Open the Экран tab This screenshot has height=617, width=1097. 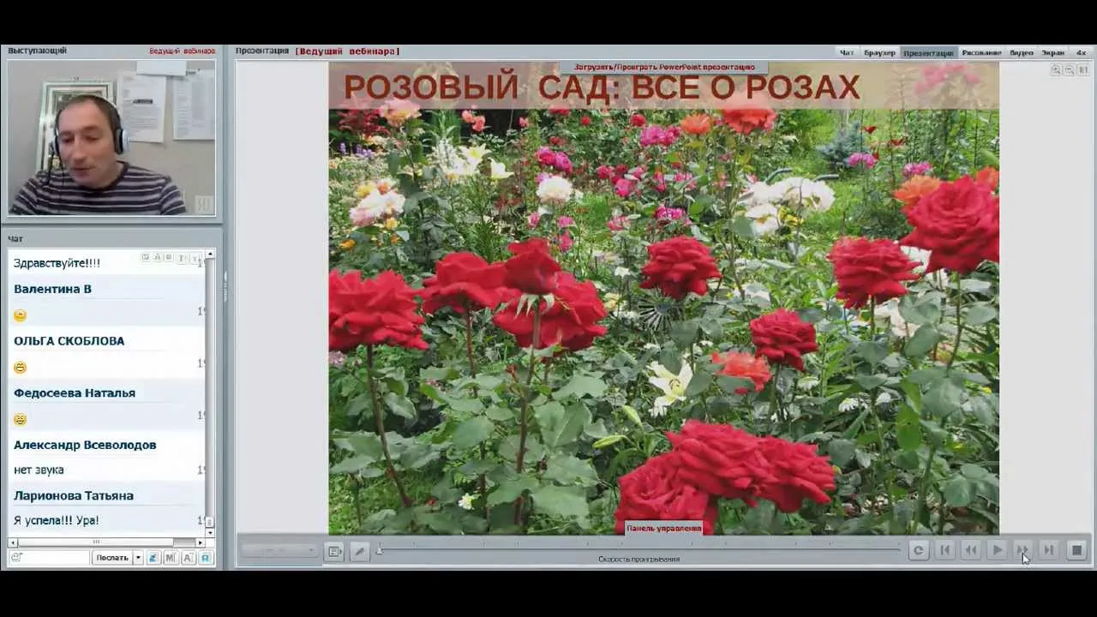tap(1052, 52)
